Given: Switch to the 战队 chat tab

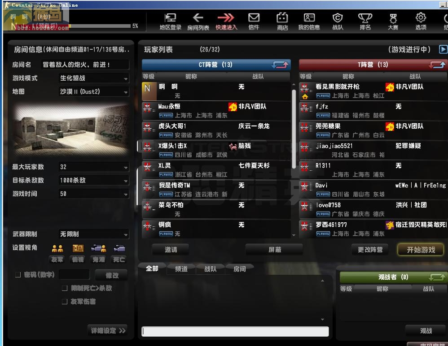Looking at the screenshot, I should 210,269.
